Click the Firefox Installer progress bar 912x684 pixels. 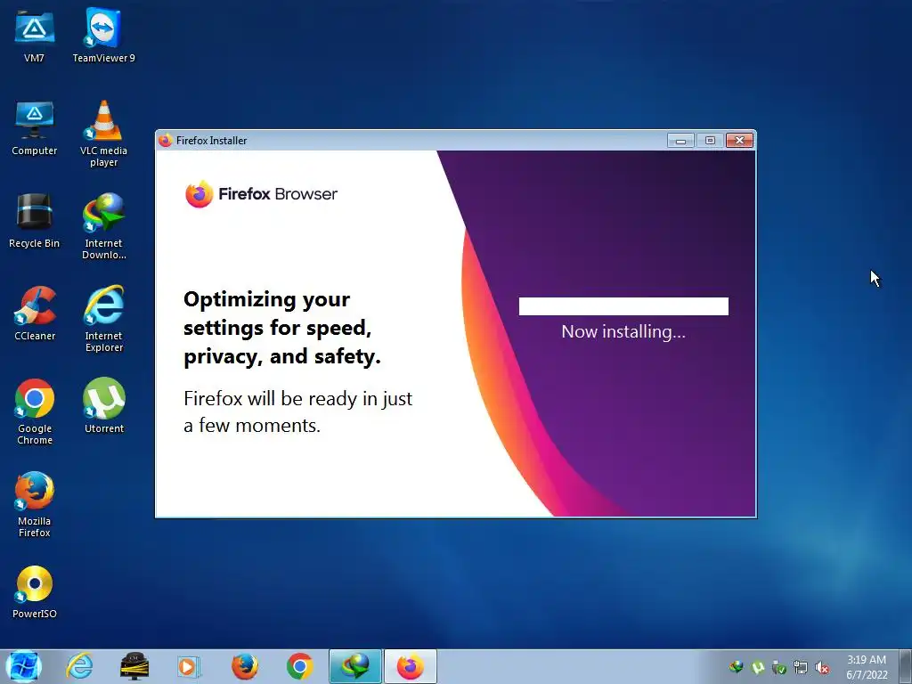[623, 306]
